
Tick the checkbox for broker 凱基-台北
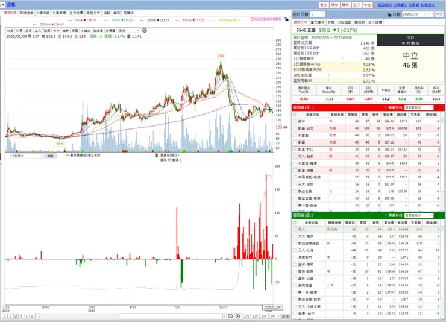tap(295, 128)
